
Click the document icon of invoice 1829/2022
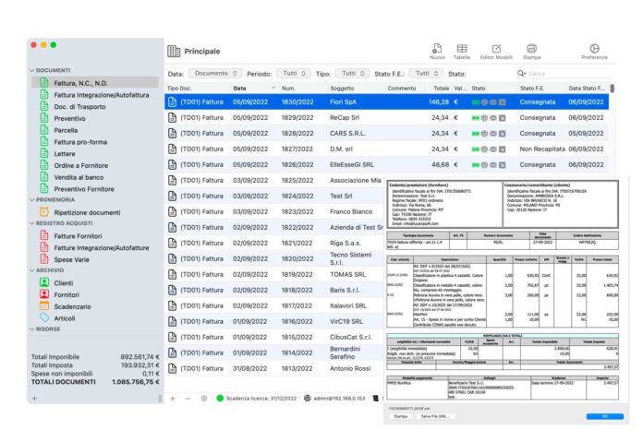172,117
